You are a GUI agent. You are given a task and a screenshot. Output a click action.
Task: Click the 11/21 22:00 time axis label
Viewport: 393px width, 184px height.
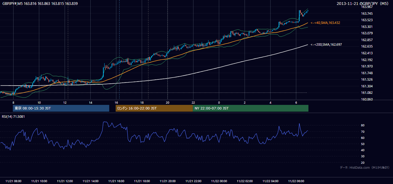[x=193, y=181]
